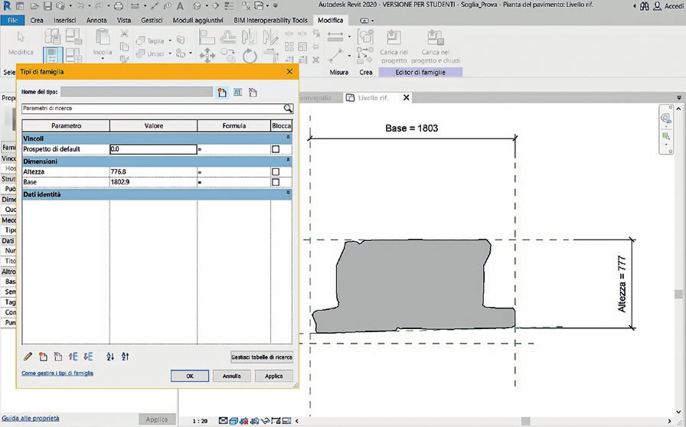Screen dimensions: 686x427
Task: Click the Accedi sign-in button
Action: pos(669,6)
